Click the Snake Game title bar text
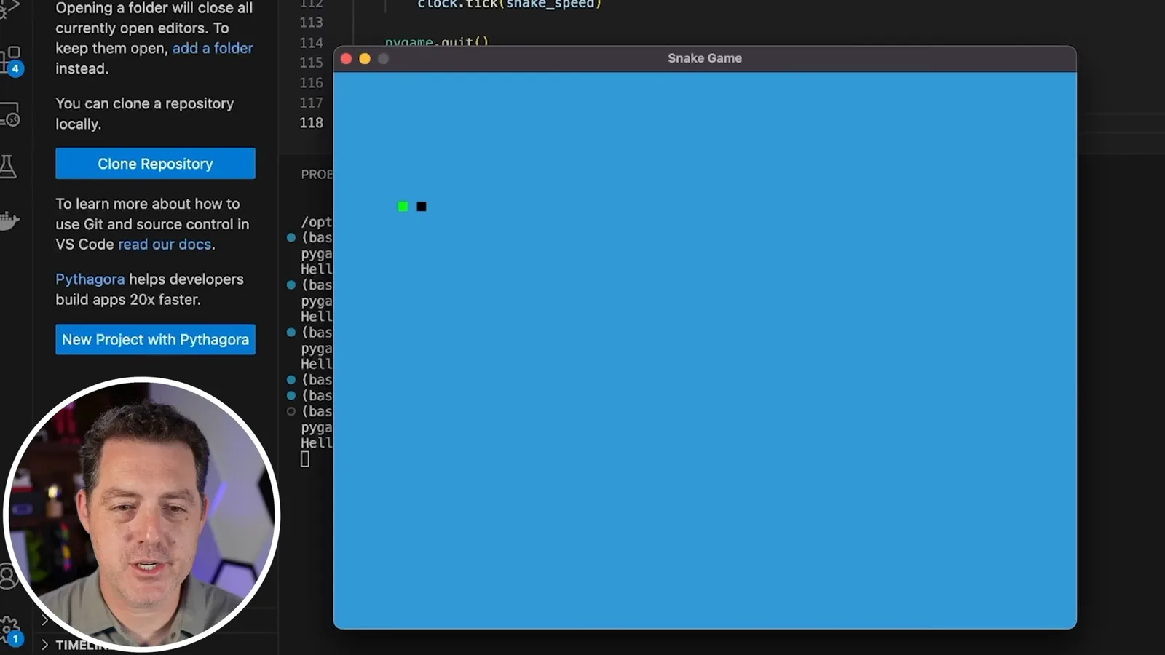1165x655 pixels. [705, 58]
